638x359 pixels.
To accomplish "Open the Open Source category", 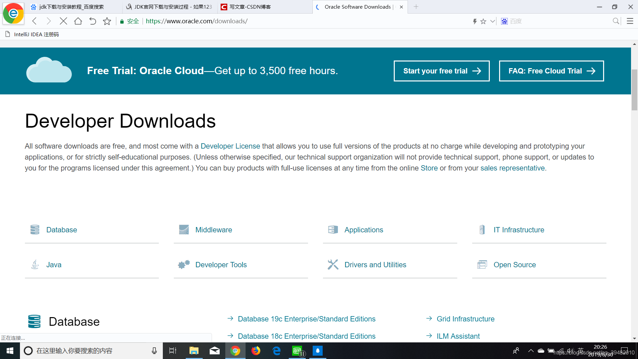I will 514,265.
